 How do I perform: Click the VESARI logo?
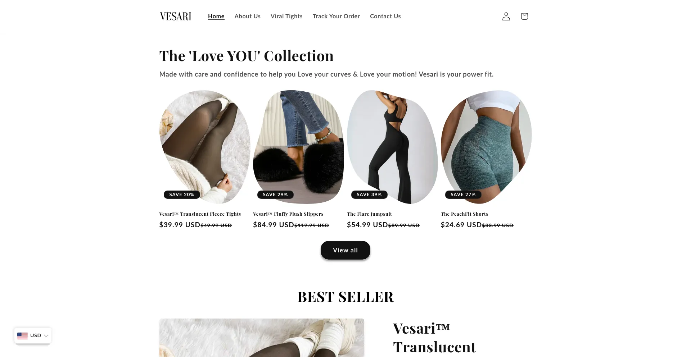176,16
